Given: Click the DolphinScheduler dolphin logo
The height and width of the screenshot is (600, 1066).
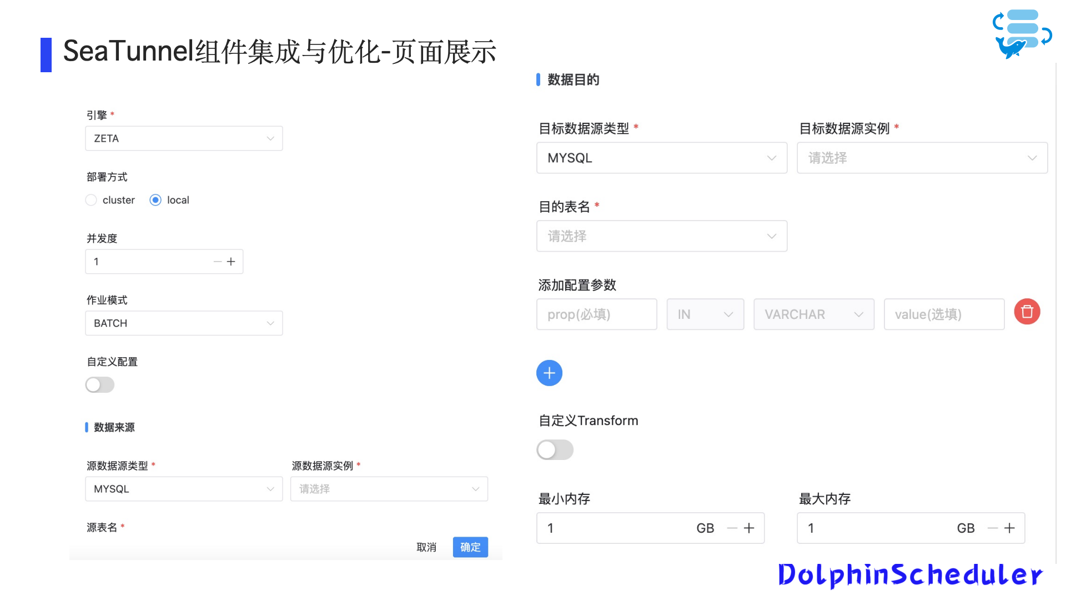Looking at the screenshot, I should (1022, 34).
